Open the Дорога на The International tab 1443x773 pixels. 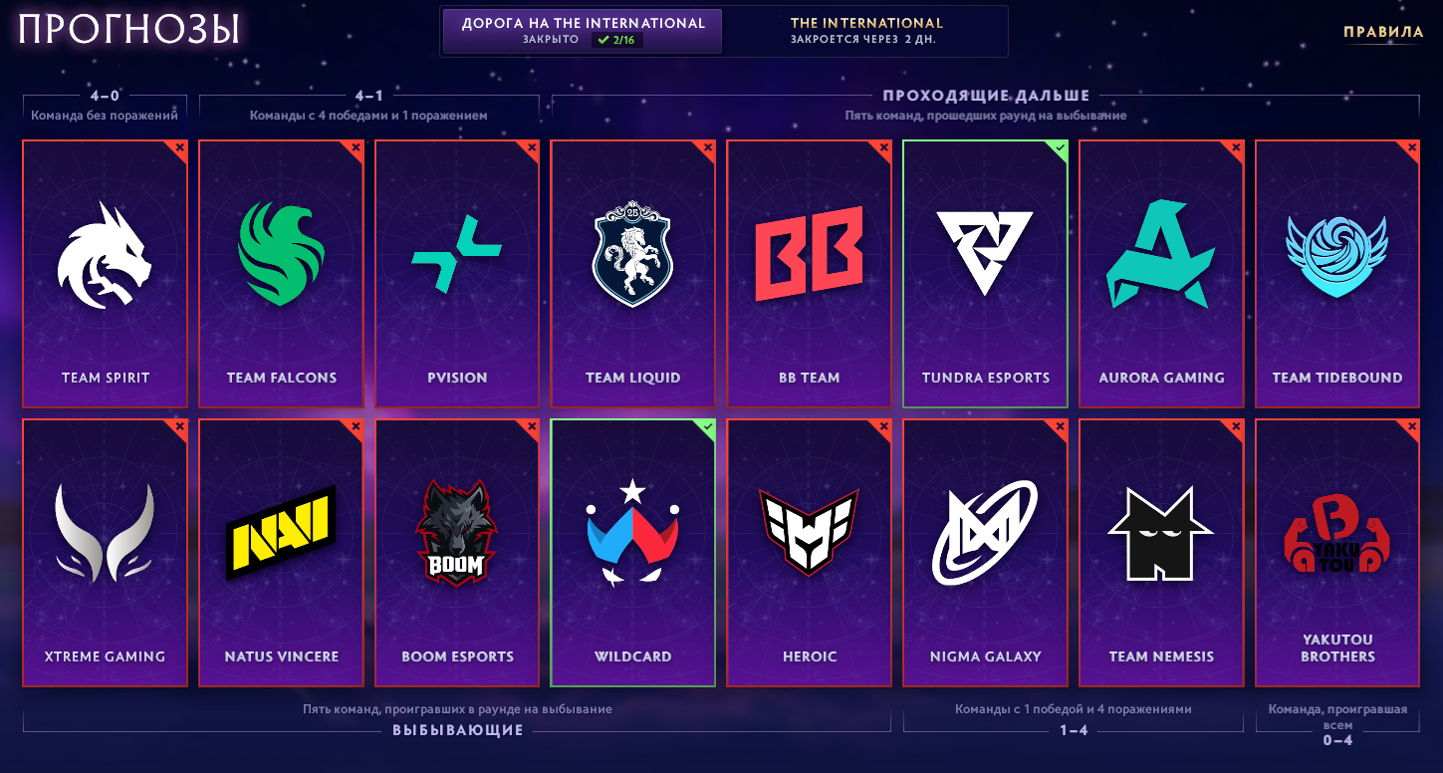click(x=583, y=31)
